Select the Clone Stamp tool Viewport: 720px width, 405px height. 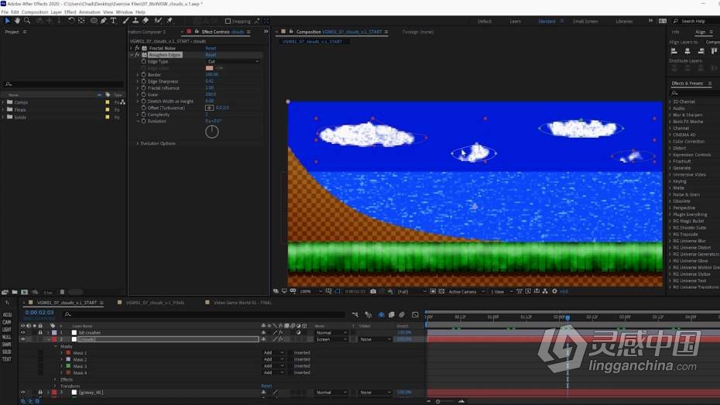pos(135,21)
